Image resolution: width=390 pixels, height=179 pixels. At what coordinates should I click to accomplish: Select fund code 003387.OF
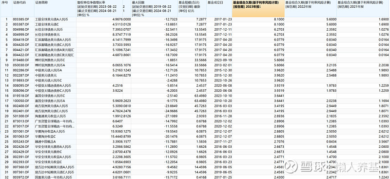pos(21,24)
